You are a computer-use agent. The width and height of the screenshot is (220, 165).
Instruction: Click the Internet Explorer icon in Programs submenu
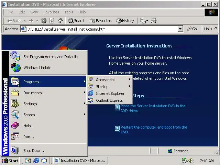tap(90, 93)
